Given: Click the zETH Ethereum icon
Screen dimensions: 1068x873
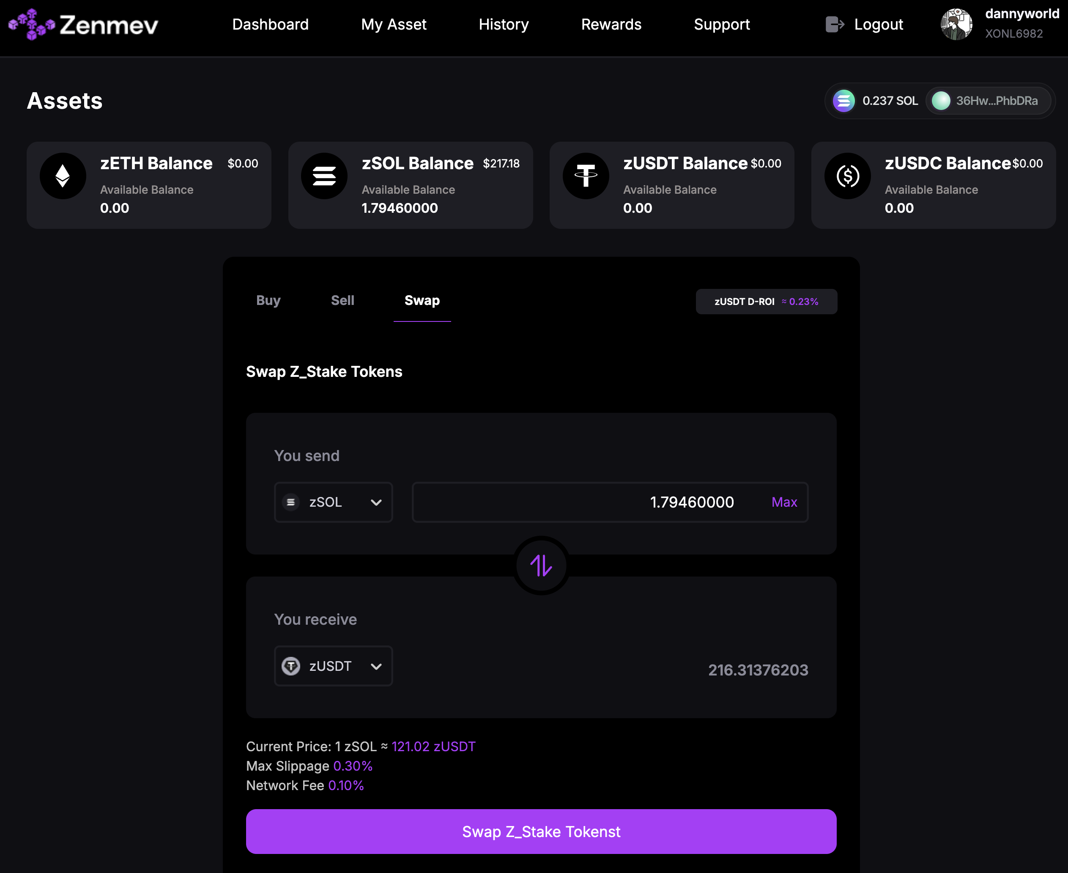Looking at the screenshot, I should (63, 176).
